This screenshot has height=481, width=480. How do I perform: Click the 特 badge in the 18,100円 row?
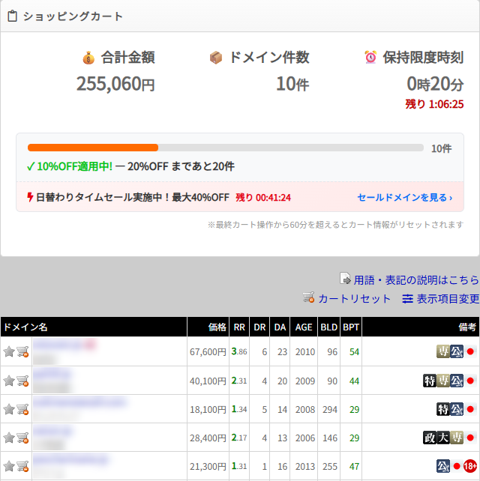point(443,409)
